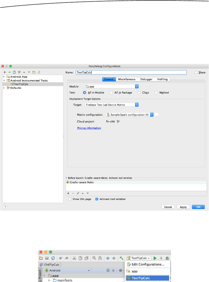This screenshot has height=282, width=209.
Task: Open TestTipCalc run configuration dropdown in toolbar
Action: 138,258
